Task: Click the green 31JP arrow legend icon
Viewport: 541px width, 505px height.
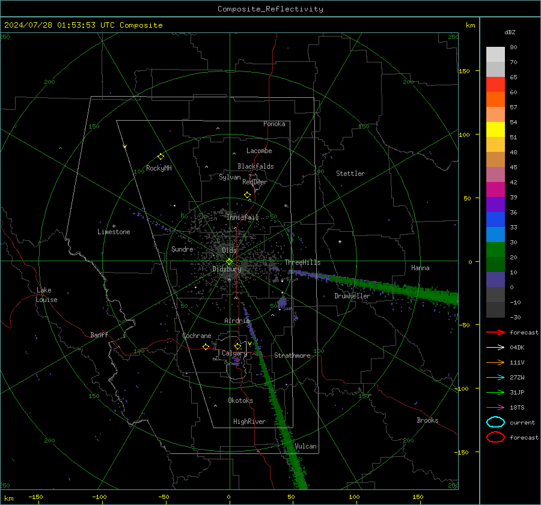Action: 495,392
